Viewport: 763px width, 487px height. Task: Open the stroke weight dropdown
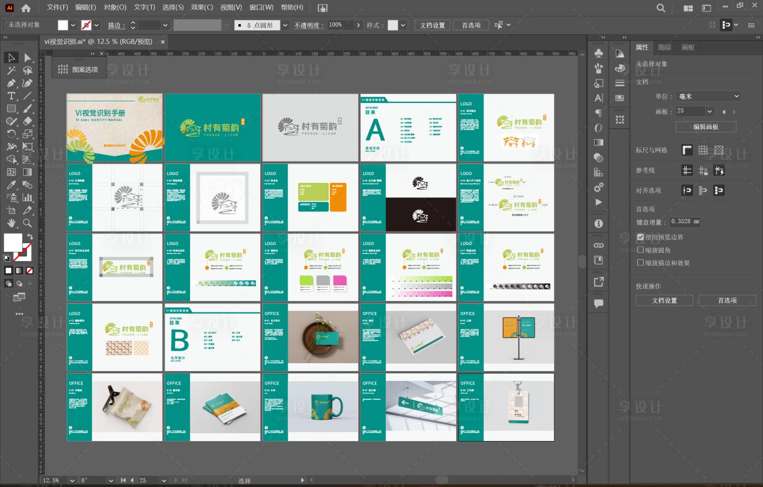coord(165,25)
